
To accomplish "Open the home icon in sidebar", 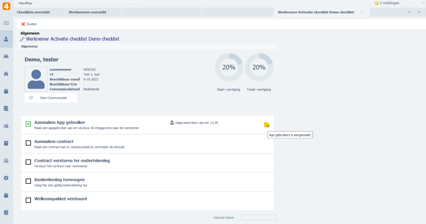I will (x=6, y=74).
